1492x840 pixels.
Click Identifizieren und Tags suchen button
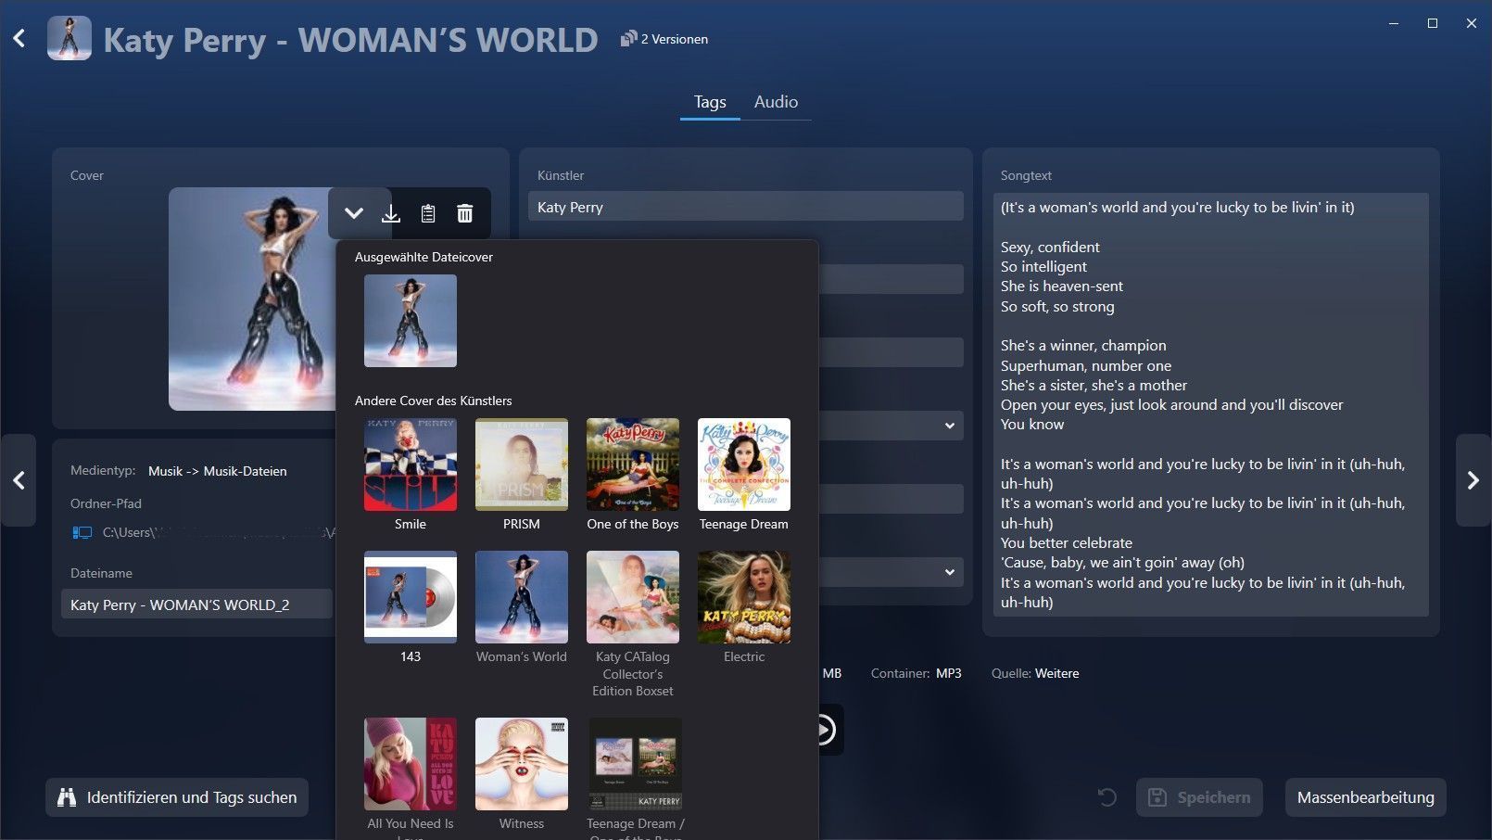177,797
